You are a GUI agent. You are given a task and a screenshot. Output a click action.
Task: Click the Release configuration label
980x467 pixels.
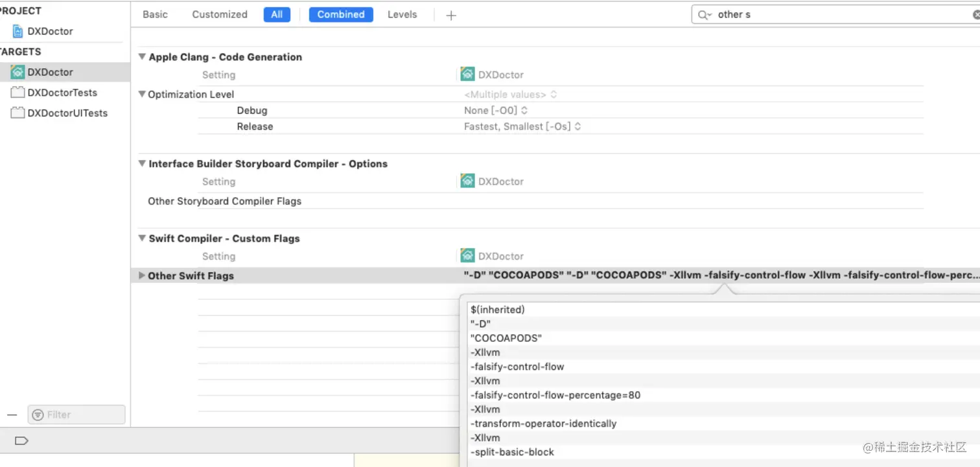255,127
